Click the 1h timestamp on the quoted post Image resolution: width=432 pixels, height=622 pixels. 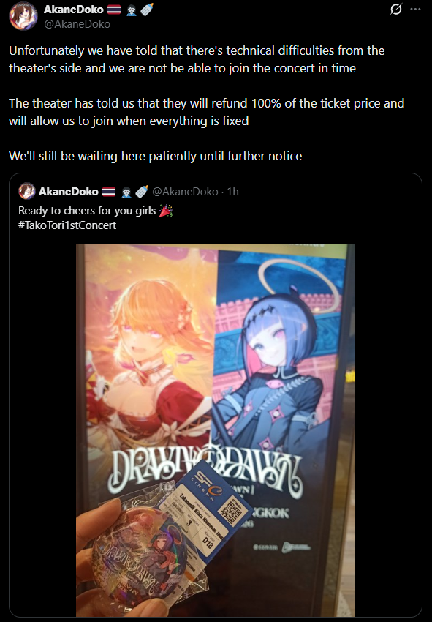click(x=233, y=192)
